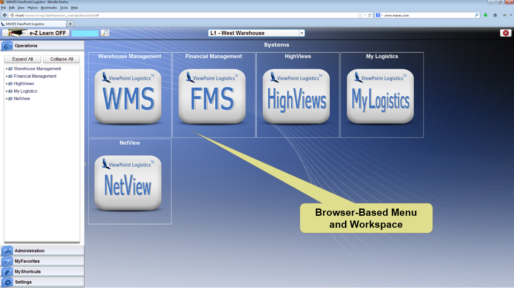Image resolution: width=514 pixels, height=288 pixels.
Task: Click the NetView tile heading
Action: [130, 143]
